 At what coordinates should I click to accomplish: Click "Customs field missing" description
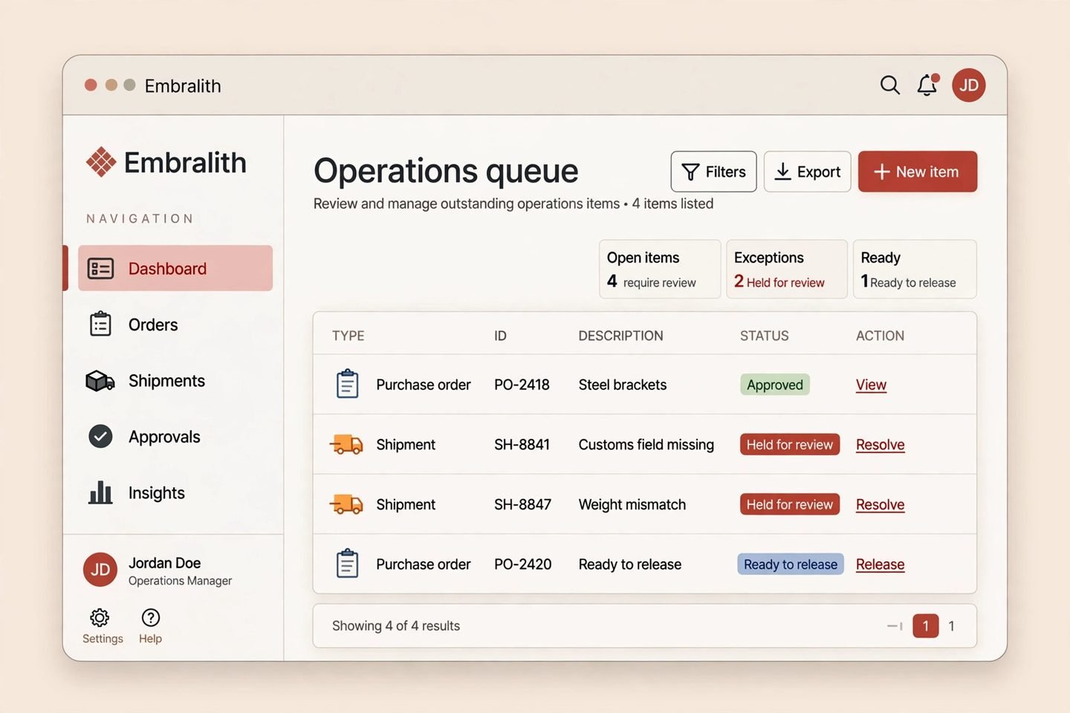(x=646, y=445)
